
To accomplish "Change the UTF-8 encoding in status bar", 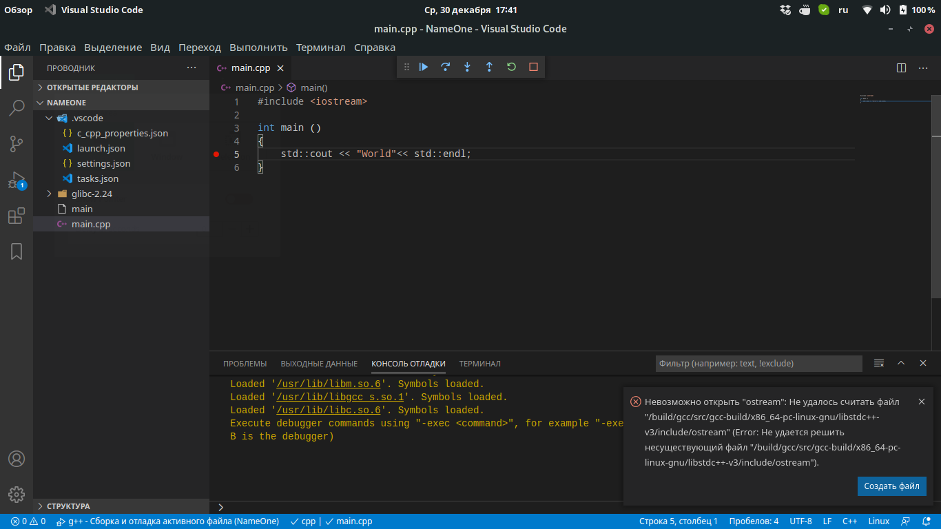I will pos(800,521).
